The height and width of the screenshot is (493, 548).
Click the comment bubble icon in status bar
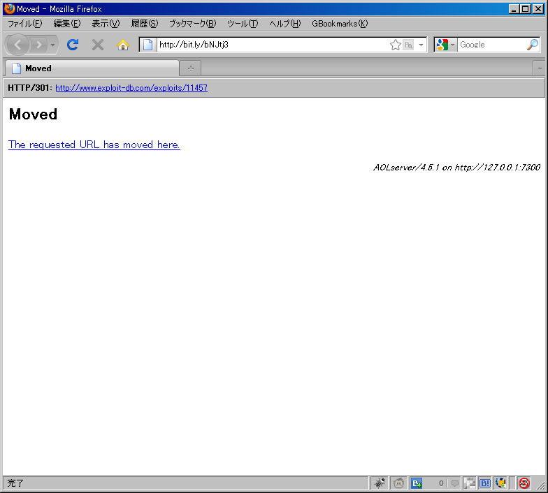point(454,483)
